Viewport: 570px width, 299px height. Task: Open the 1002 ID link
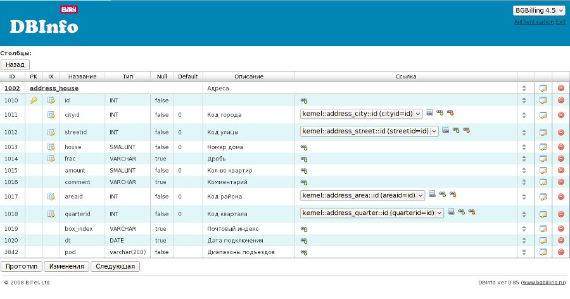[12, 88]
